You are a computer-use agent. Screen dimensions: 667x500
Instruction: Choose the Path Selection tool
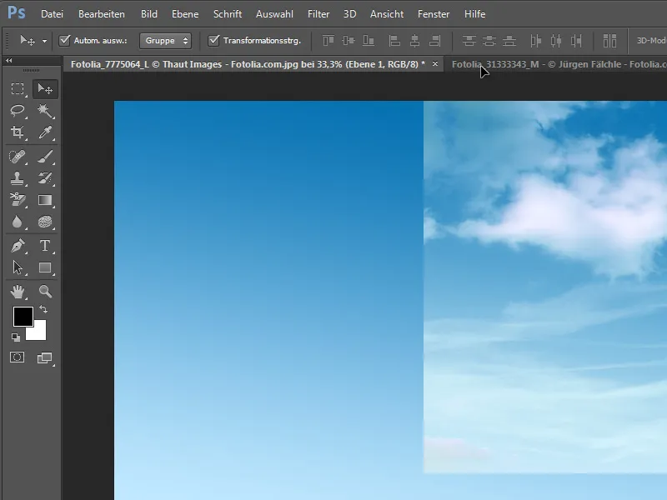pyautogui.click(x=18, y=267)
